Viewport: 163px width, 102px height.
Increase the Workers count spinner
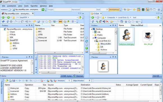point(72,80)
